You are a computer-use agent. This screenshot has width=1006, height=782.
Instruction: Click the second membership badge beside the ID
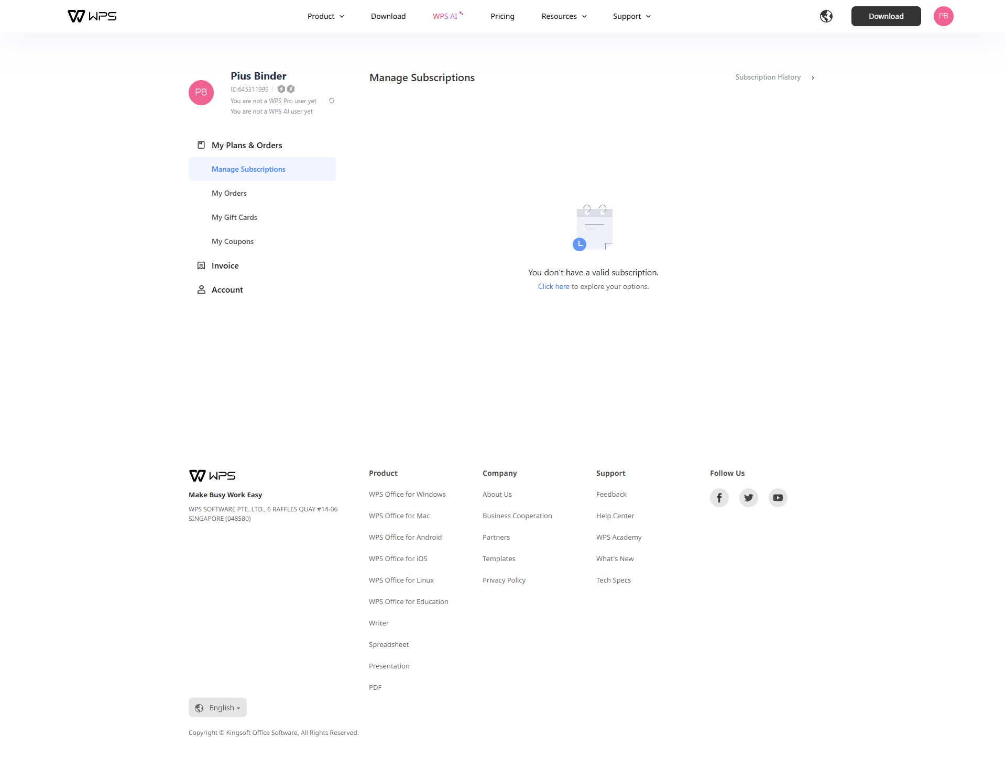[x=291, y=89]
